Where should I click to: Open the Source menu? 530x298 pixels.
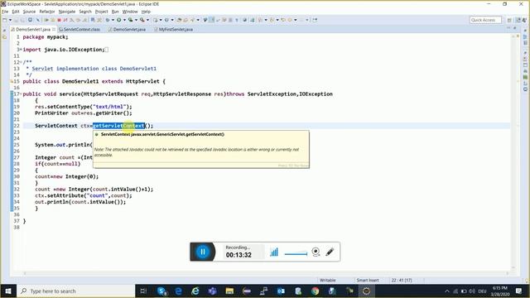[x=29, y=12]
